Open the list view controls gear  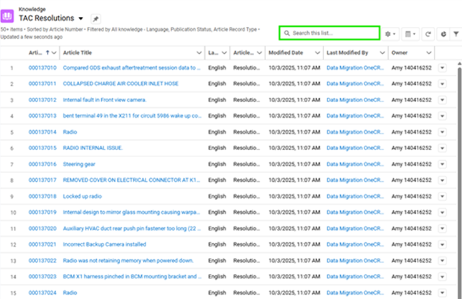(x=391, y=34)
